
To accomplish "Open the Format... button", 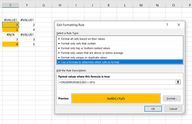I will click(172, 98).
